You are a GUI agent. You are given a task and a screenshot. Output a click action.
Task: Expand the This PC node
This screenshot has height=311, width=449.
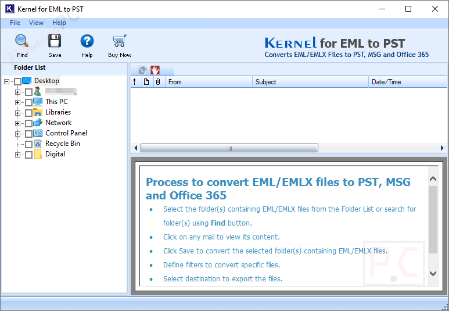(x=18, y=102)
